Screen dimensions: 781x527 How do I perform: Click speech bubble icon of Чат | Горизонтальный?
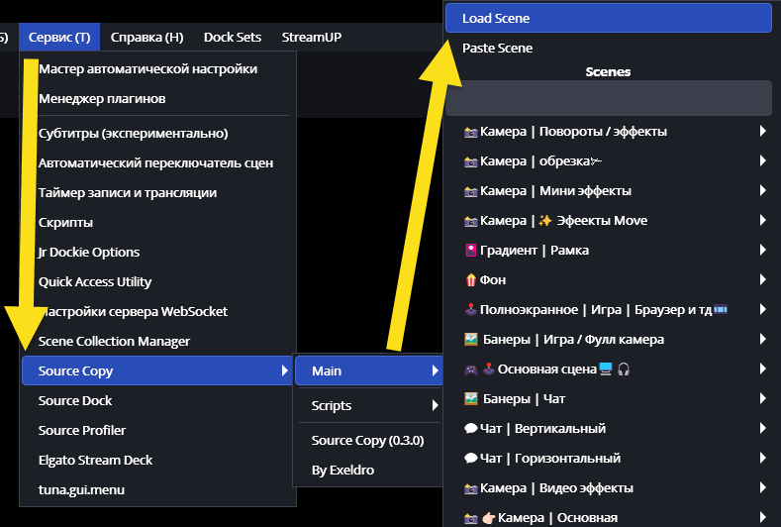click(x=470, y=459)
